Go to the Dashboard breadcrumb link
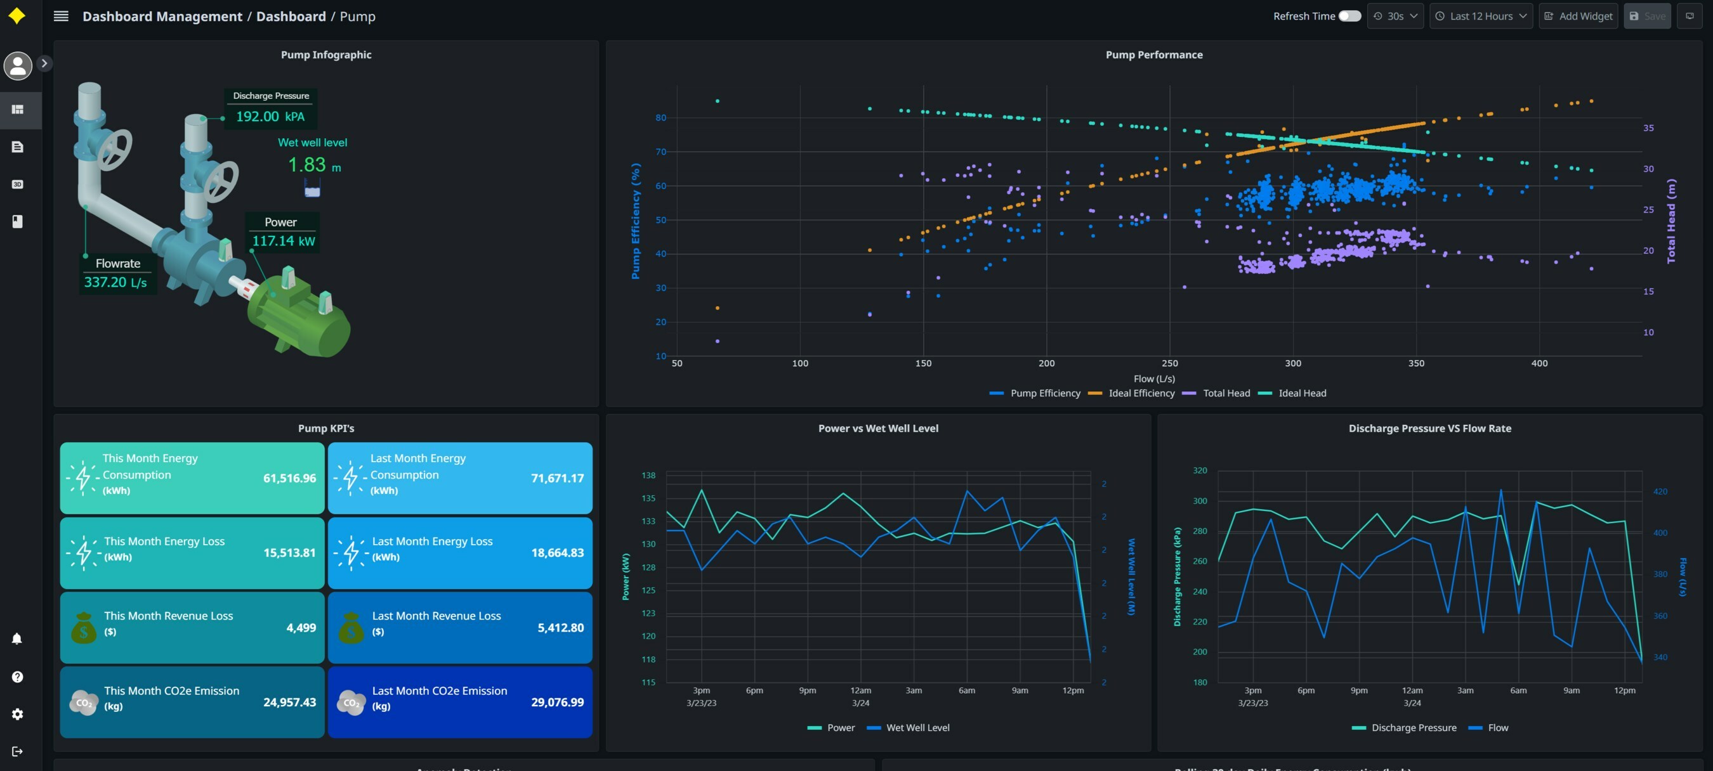This screenshot has width=1713, height=771. click(291, 16)
